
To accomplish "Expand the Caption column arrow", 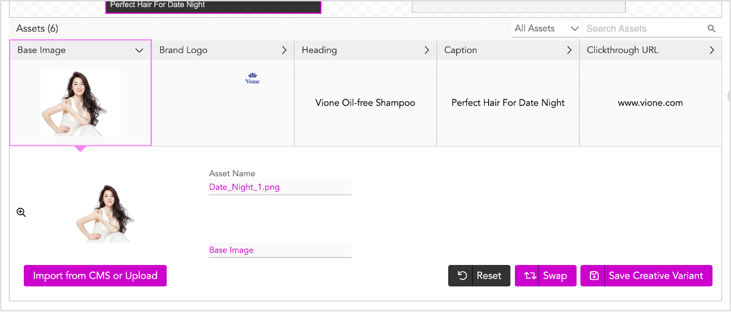I will click(x=569, y=50).
